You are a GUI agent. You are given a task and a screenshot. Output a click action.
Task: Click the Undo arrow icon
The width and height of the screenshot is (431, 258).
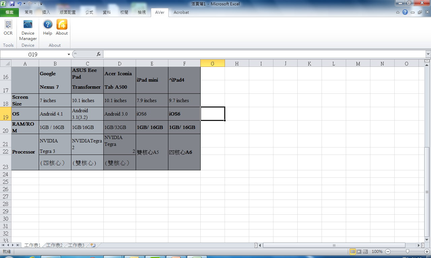point(19,4)
